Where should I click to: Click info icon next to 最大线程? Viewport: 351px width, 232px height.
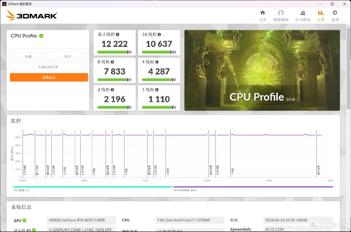[x=118, y=34]
